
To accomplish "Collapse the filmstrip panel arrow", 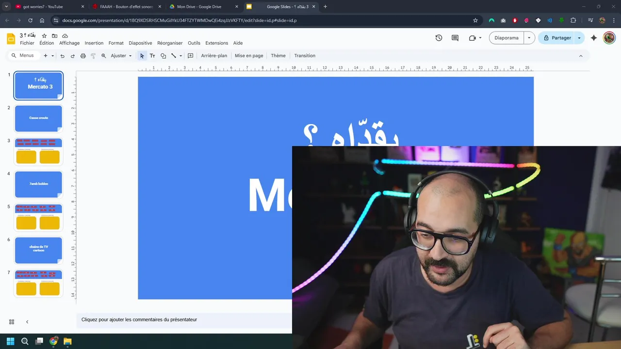I will pos(27,322).
